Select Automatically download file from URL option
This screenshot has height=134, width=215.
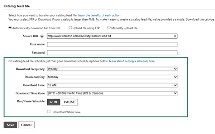click(x=10, y=28)
